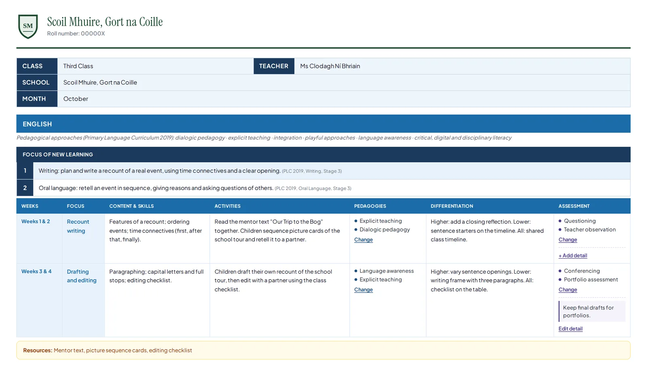
Task: Select focus of new learning item 1
Action: 323,171
